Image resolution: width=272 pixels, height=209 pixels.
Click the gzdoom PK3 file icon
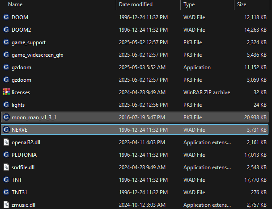click(x=6, y=79)
